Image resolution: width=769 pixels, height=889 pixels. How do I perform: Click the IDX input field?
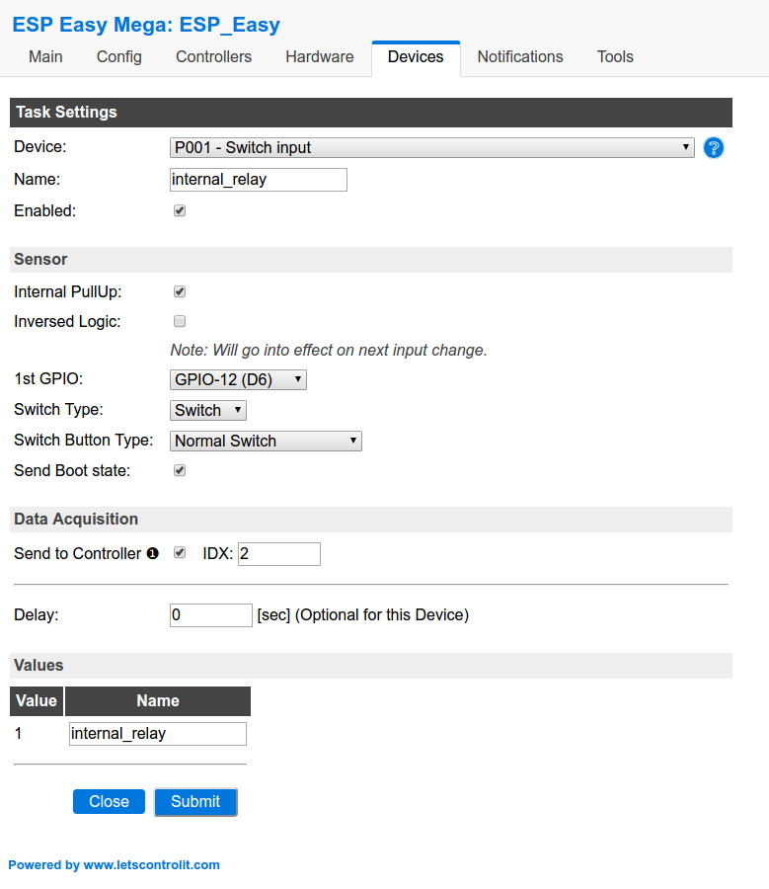click(278, 553)
